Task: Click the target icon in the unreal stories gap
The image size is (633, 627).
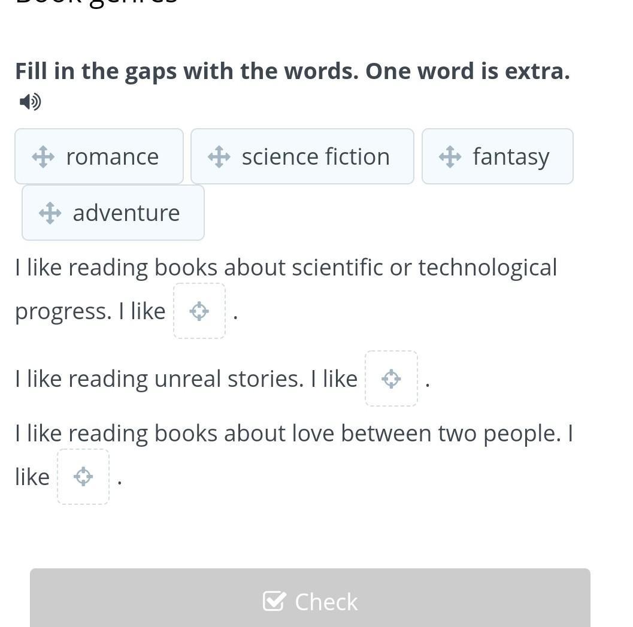Action: tap(391, 378)
